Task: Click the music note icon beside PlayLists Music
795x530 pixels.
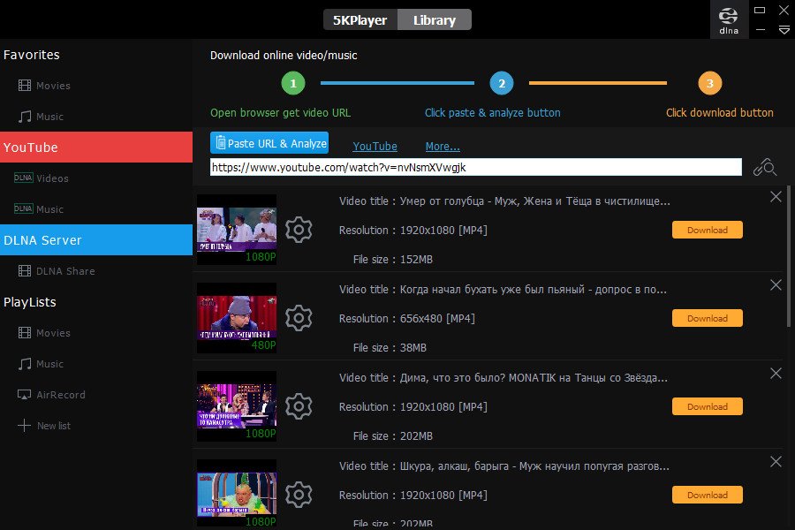Action: coord(25,364)
